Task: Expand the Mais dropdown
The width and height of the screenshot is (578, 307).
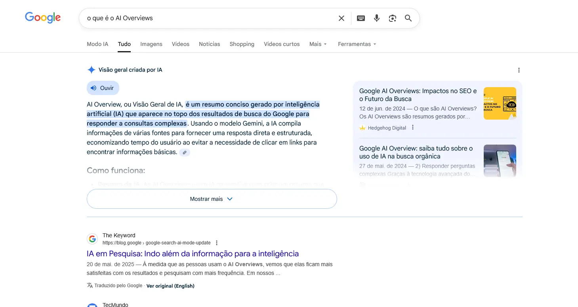Action: (318, 44)
